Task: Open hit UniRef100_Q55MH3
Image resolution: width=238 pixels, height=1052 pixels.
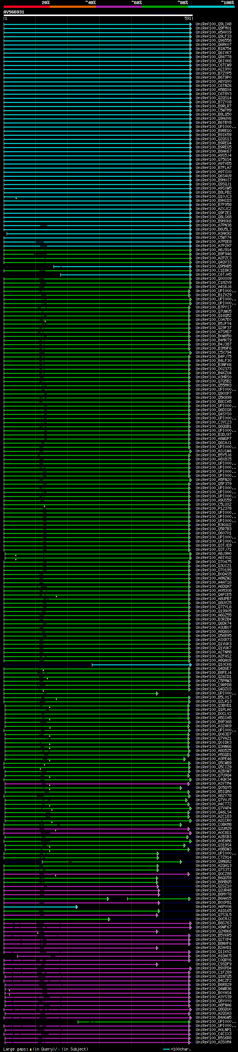Action: coord(213,385)
